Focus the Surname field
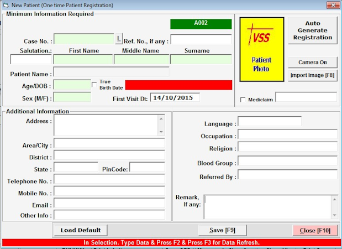 point(201,59)
